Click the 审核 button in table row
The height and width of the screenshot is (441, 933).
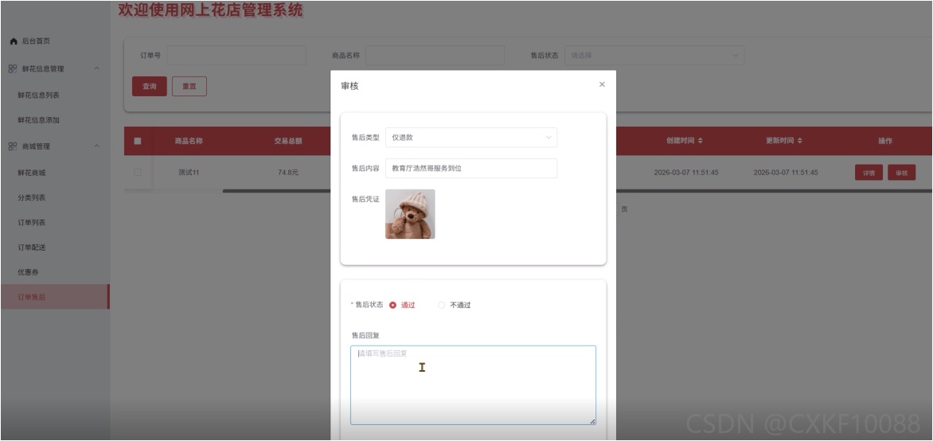point(901,173)
